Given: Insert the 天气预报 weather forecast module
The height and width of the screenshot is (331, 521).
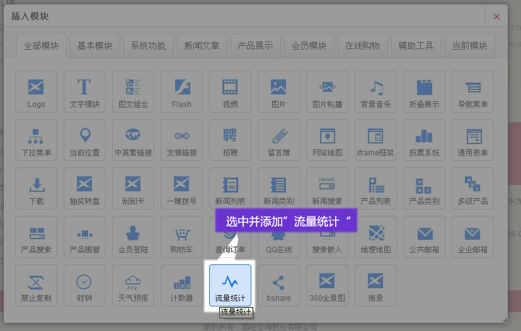Looking at the screenshot, I should 134,285.
